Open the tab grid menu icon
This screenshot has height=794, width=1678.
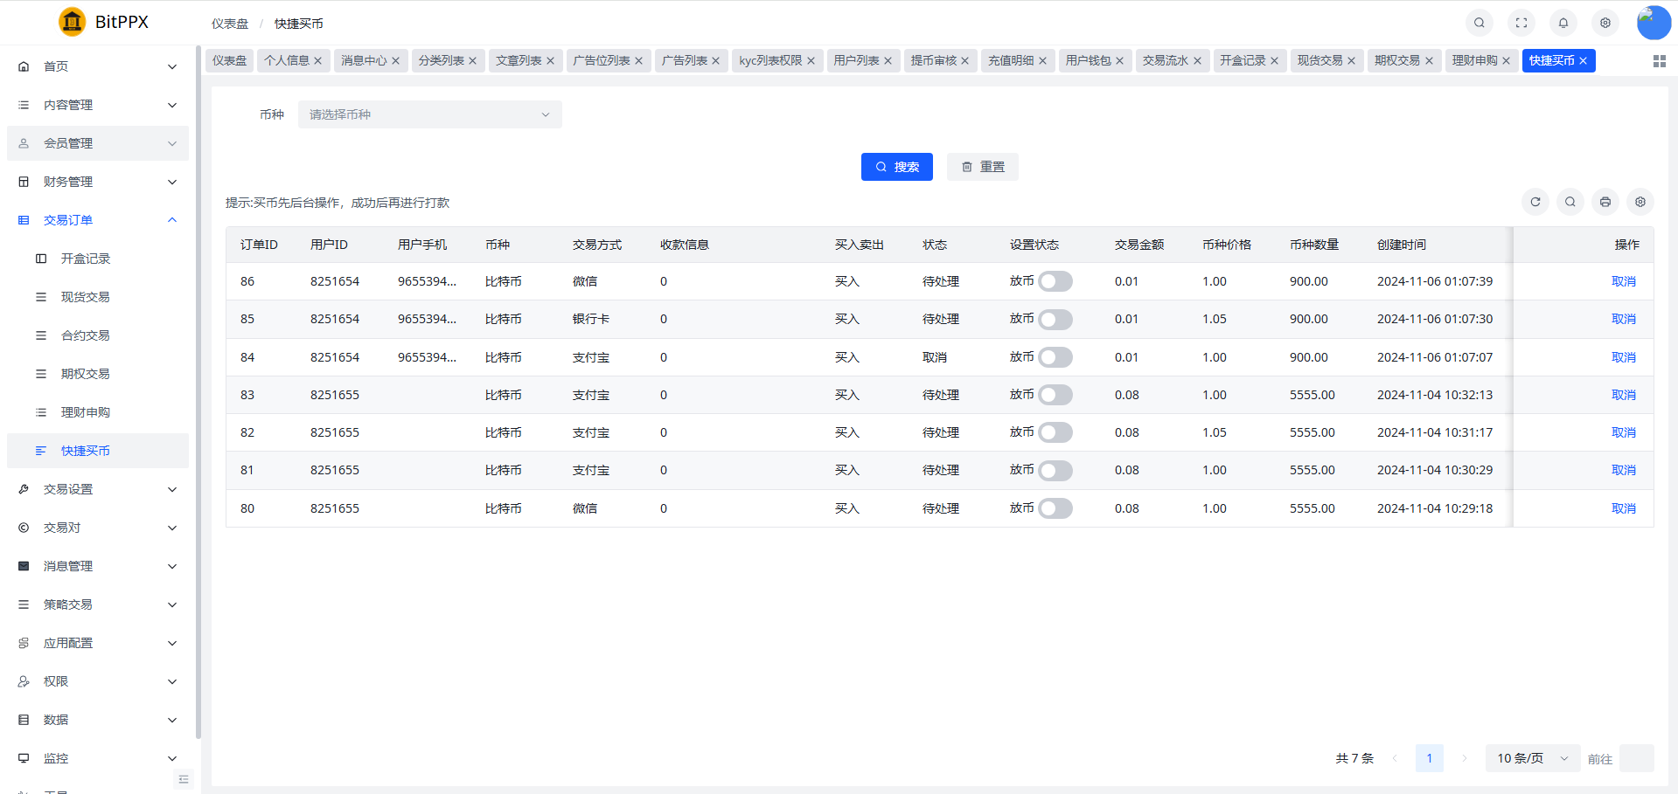coord(1659,61)
